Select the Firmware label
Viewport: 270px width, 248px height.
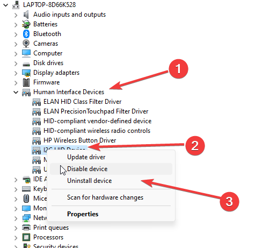47,82
